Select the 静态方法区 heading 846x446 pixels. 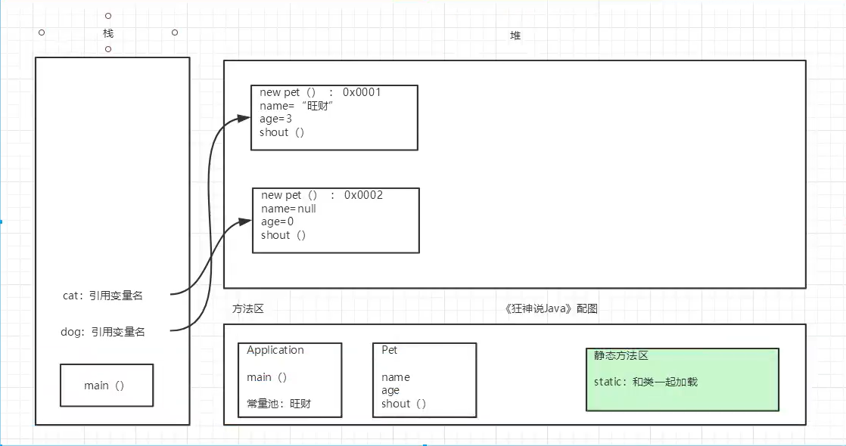pyautogui.click(x=621, y=355)
